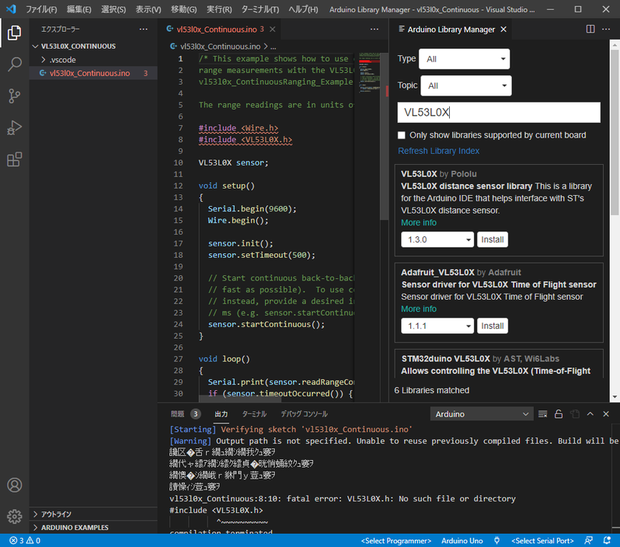Screen dimensions: 620x547
Task: Open the Extensions view icon
Action: click(x=14, y=159)
